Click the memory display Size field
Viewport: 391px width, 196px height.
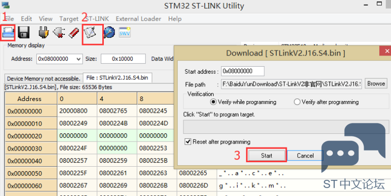coord(123,59)
